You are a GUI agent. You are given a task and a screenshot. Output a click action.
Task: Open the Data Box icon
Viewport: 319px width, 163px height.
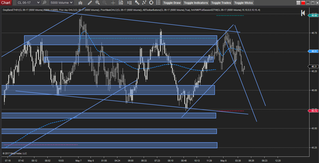coord(121,3)
